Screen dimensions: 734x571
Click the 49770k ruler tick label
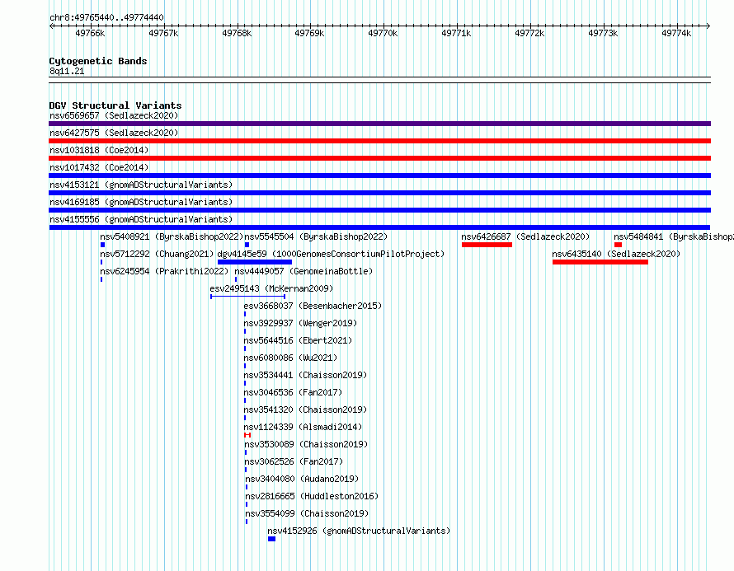(x=383, y=33)
